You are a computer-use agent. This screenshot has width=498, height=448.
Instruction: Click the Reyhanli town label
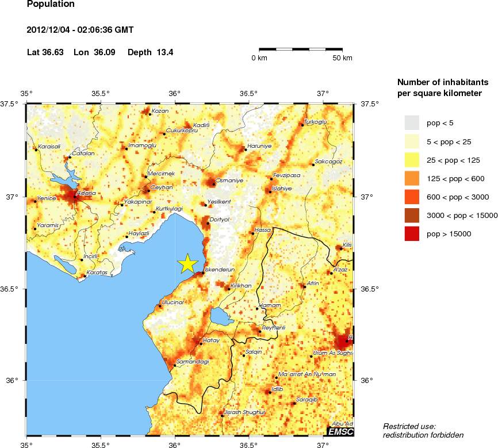click(x=274, y=328)
